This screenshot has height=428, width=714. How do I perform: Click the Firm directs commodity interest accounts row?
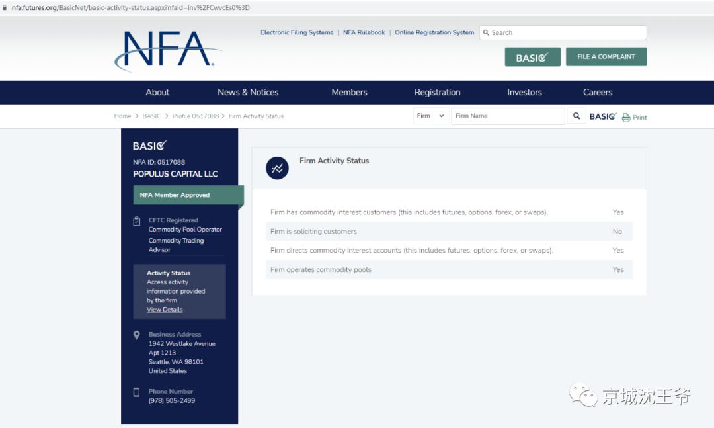[x=449, y=251]
